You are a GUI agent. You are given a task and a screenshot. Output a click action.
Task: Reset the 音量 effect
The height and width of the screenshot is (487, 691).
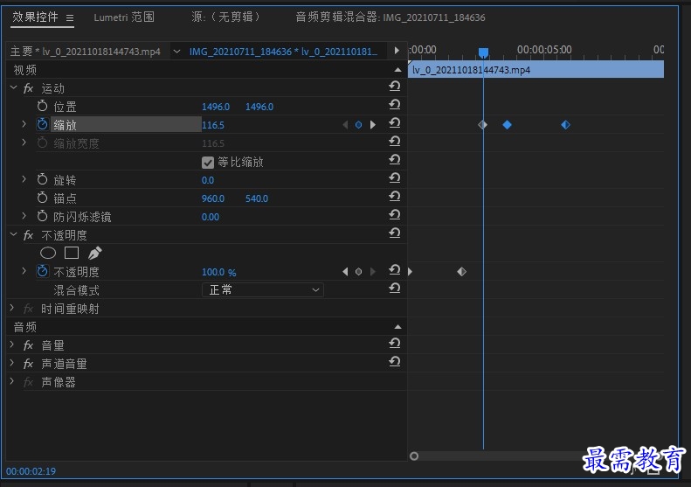pos(395,344)
